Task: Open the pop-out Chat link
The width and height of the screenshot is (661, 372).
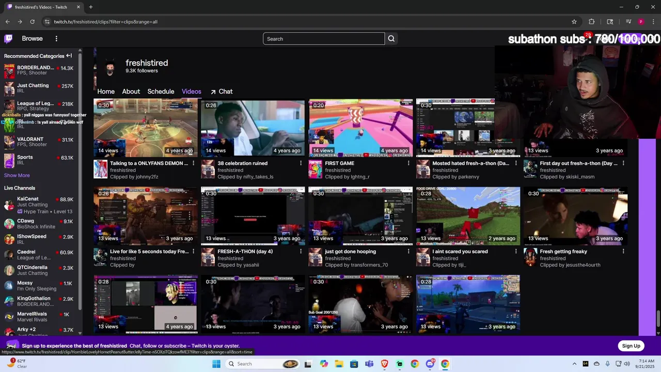Action: (x=222, y=91)
